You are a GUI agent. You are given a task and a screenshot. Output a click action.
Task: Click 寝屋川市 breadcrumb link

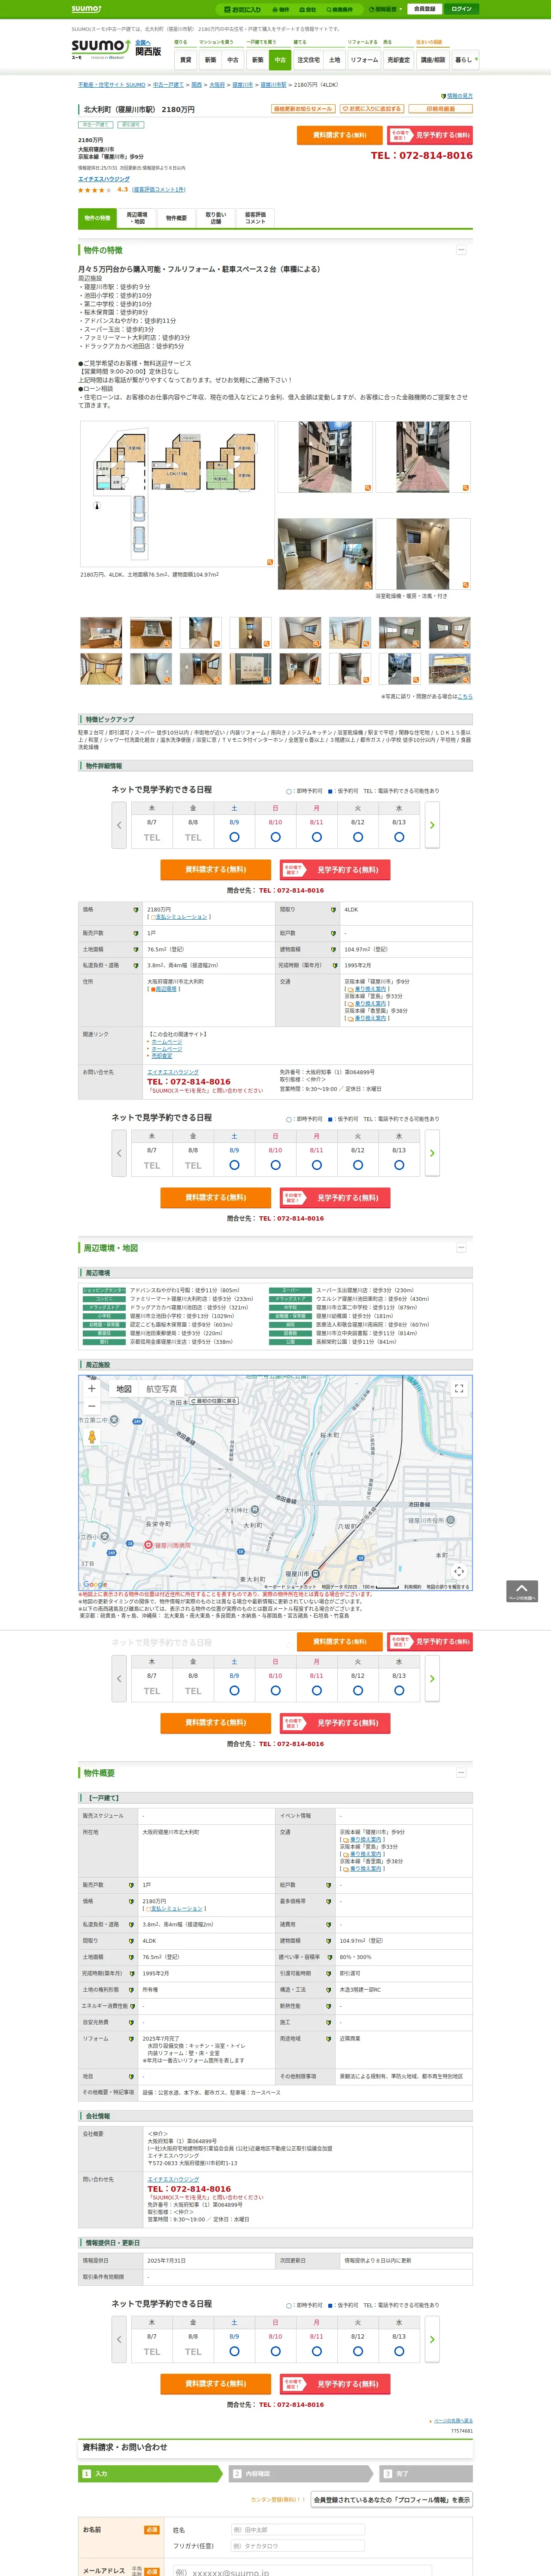click(x=243, y=85)
